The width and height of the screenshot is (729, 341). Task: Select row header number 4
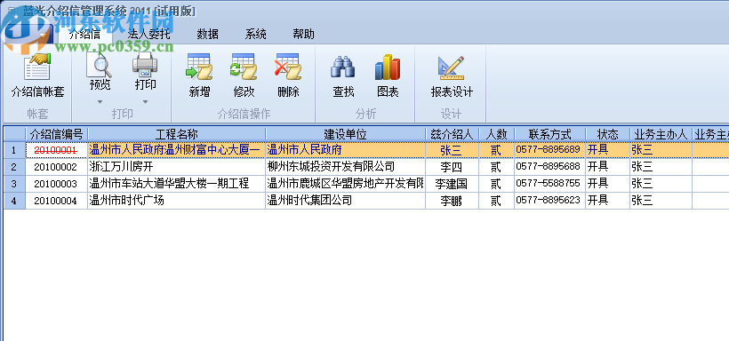14,201
